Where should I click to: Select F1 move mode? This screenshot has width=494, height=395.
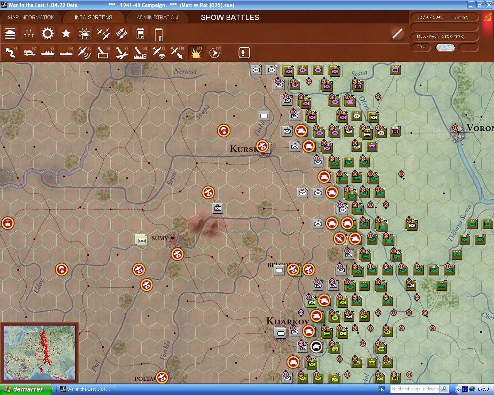pyautogui.click(x=10, y=52)
